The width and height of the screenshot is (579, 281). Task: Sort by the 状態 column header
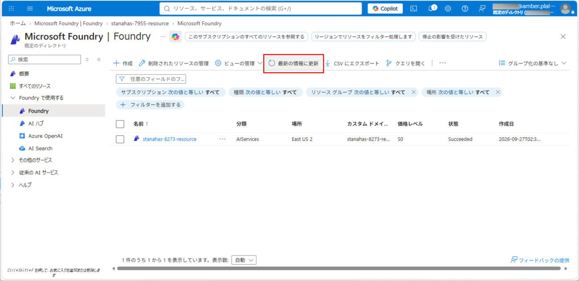[453, 124]
